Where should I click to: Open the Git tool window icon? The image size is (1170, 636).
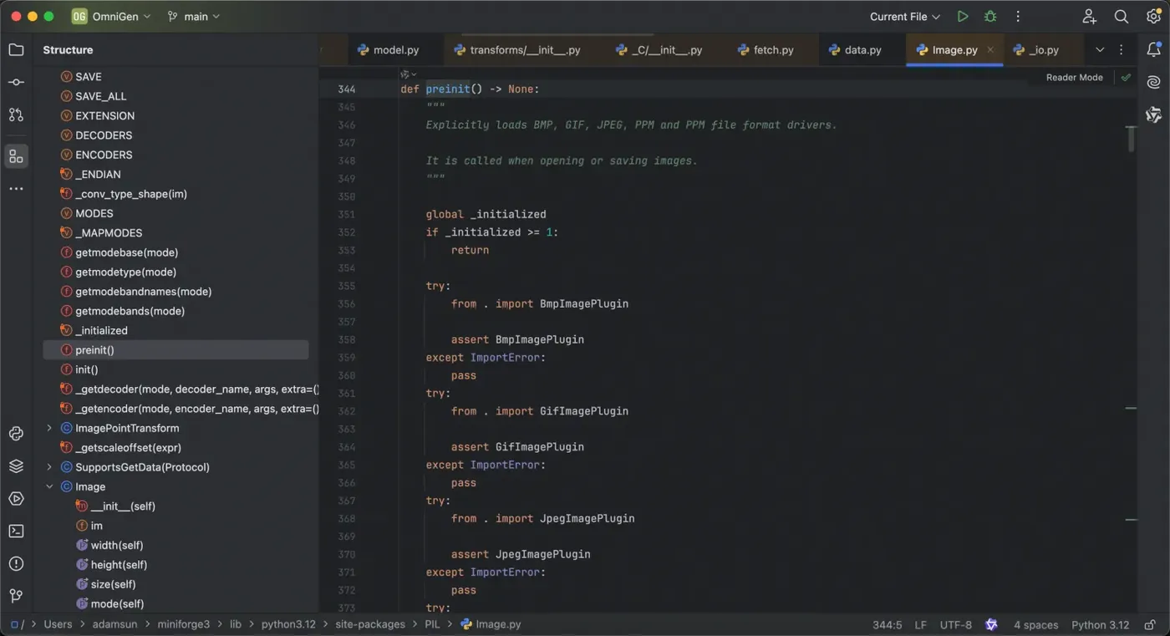click(x=16, y=596)
